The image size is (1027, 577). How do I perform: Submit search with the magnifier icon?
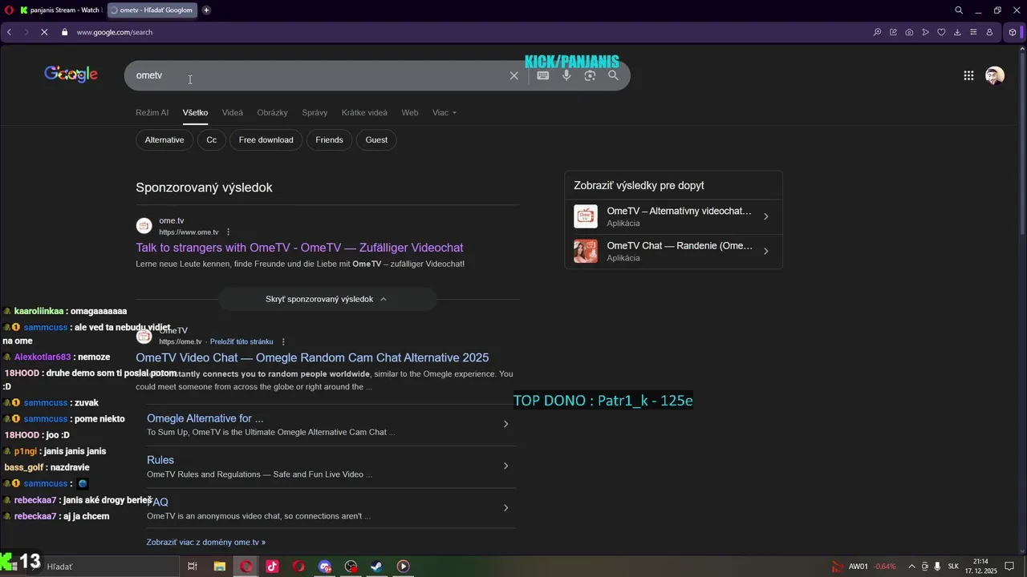pyautogui.click(x=613, y=75)
